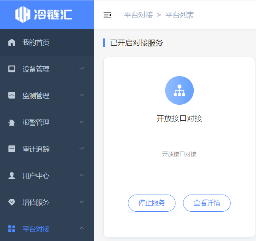Screen dimensions: 256x241
Task: Click the 平台对接 breadcrumb link
Action: (x=139, y=15)
